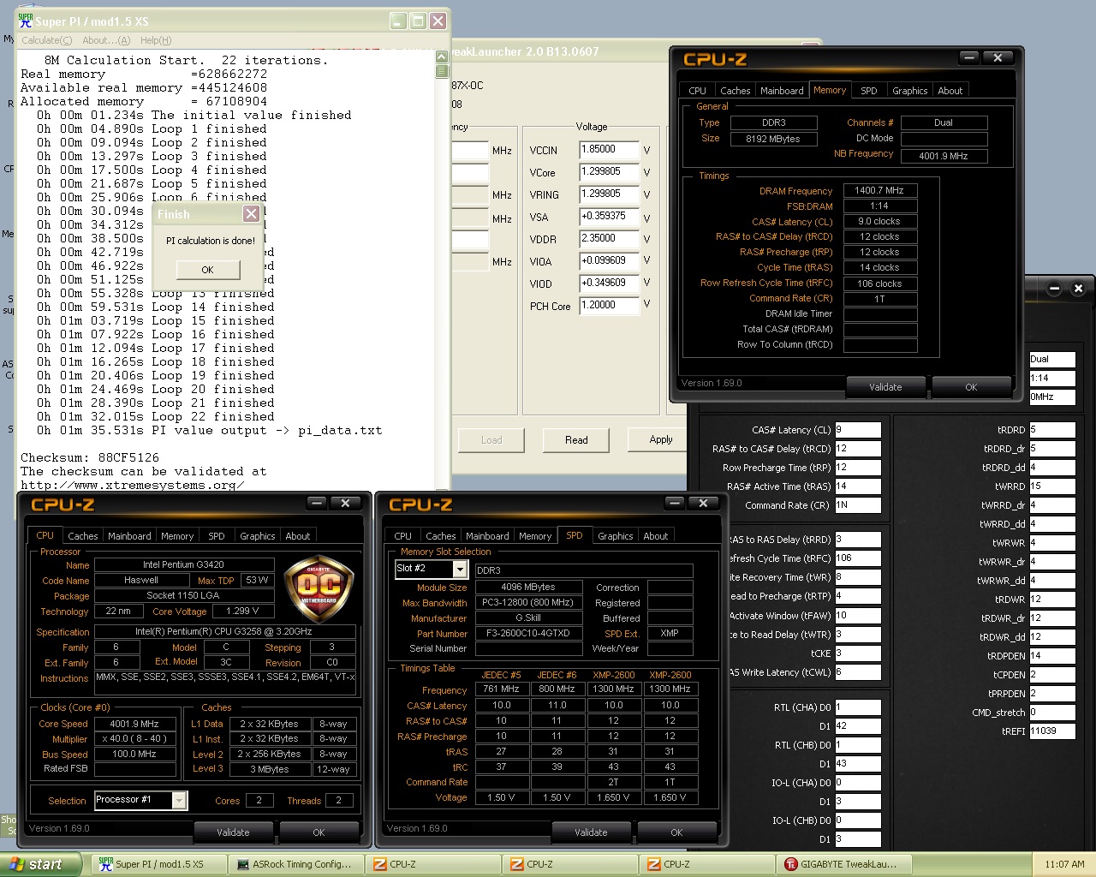The image size is (1096, 877).
Task: Click OK in the Finish dialog
Action: [207, 270]
